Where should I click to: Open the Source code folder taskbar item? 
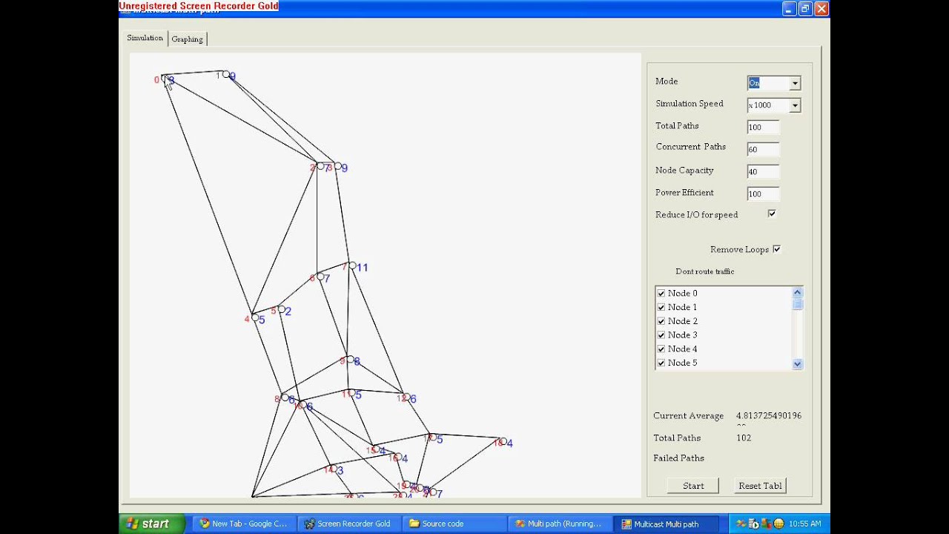(454, 524)
